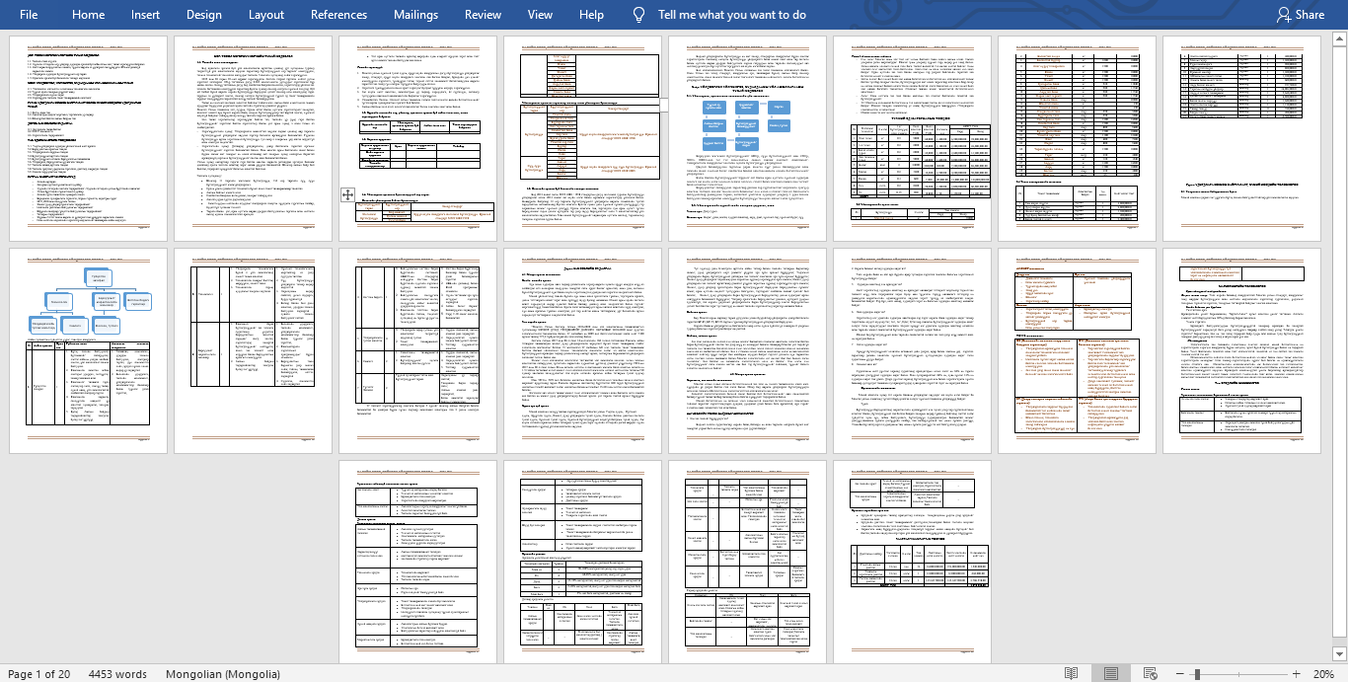
Task: Click page 4 with the orange-text table
Action: coord(582,138)
